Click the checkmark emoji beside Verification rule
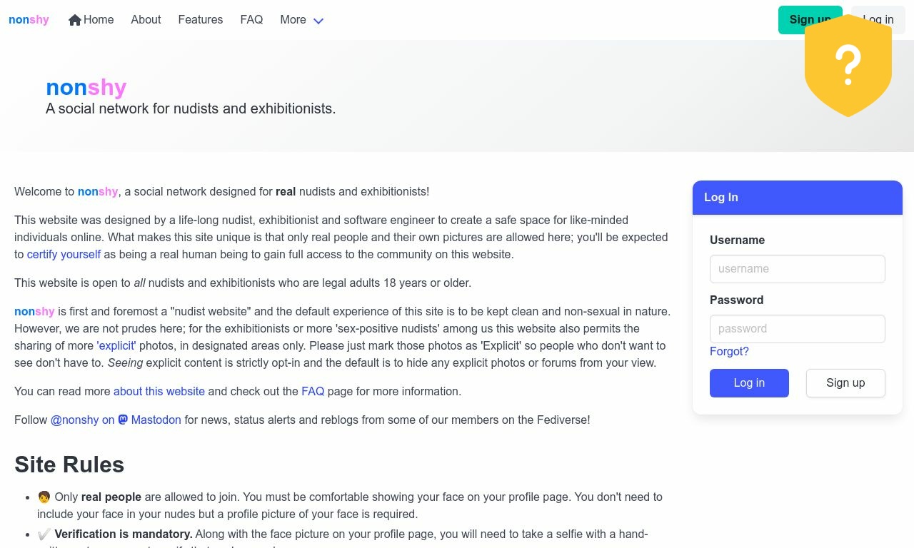Screen dimensions: 914x548 pyautogui.click(x=44, y=533)
